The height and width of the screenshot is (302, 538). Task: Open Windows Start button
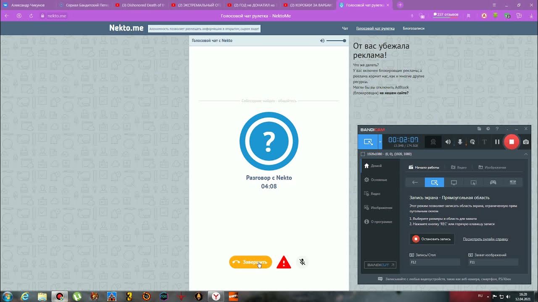(x=8, y=296)
